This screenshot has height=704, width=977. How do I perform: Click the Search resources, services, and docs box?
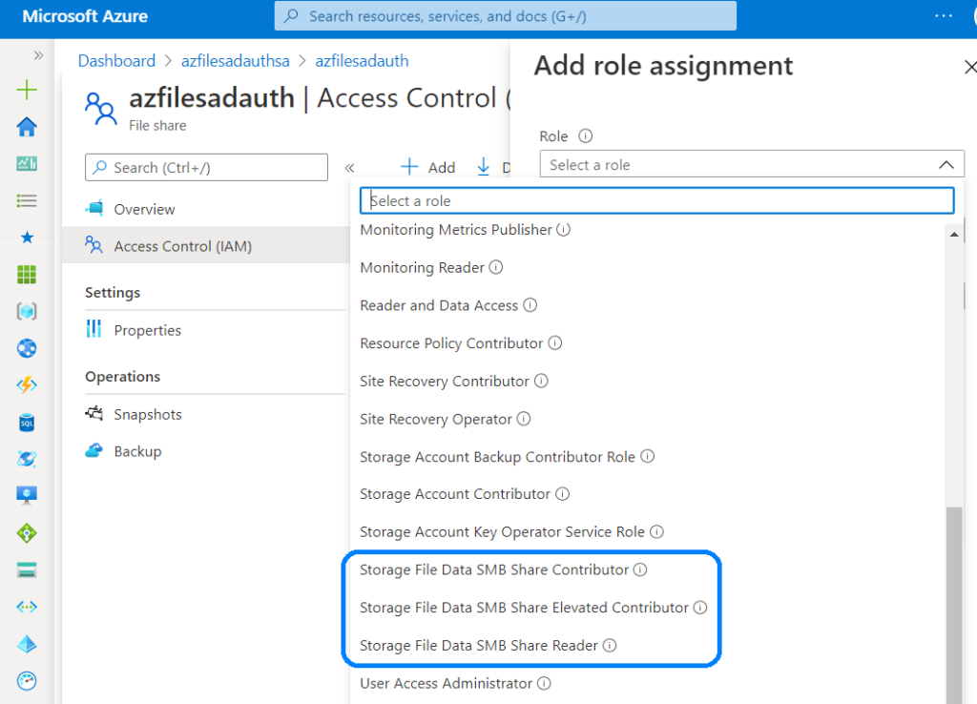[506, 16]
